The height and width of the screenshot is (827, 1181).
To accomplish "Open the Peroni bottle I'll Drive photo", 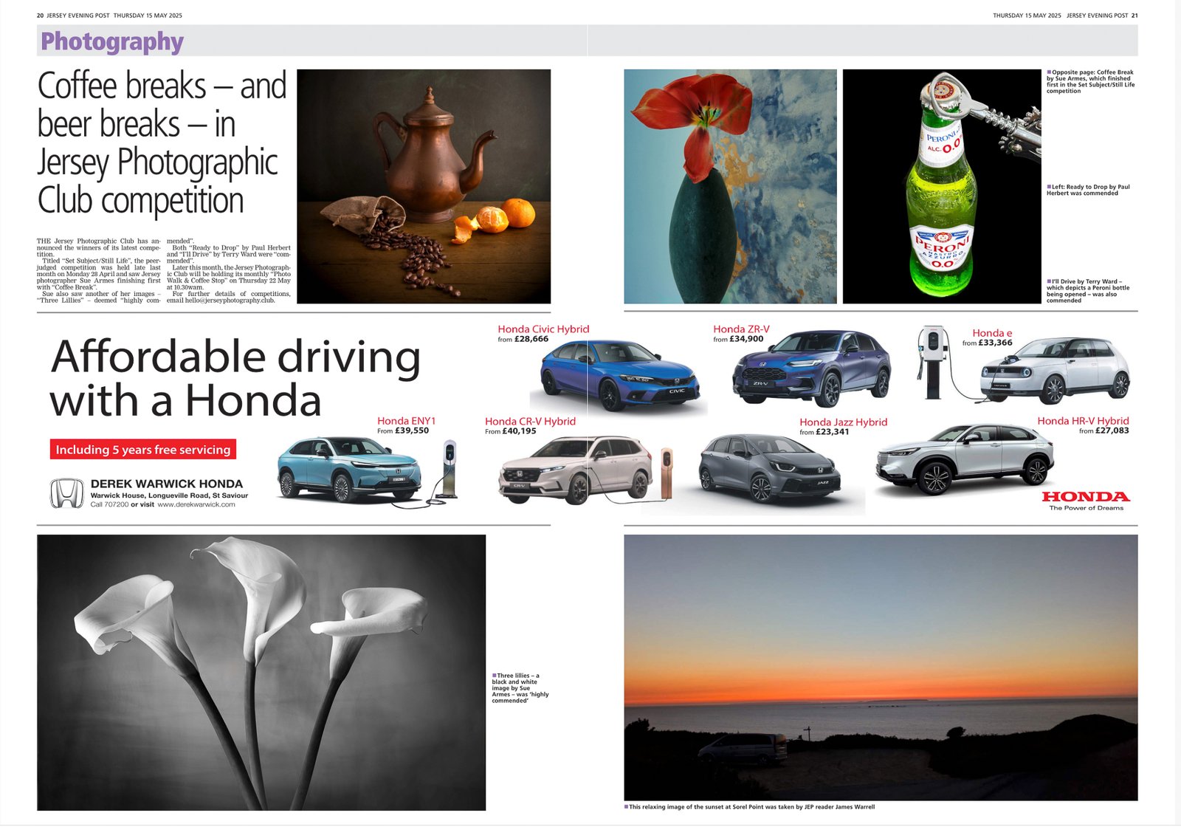I will (x=942, y=186).
